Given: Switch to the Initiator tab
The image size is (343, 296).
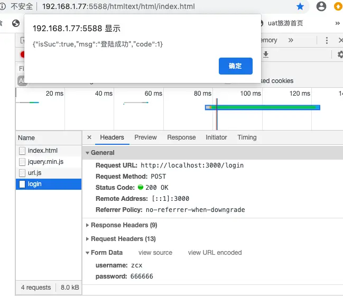Looking at the screenshot, I should 216,137.
